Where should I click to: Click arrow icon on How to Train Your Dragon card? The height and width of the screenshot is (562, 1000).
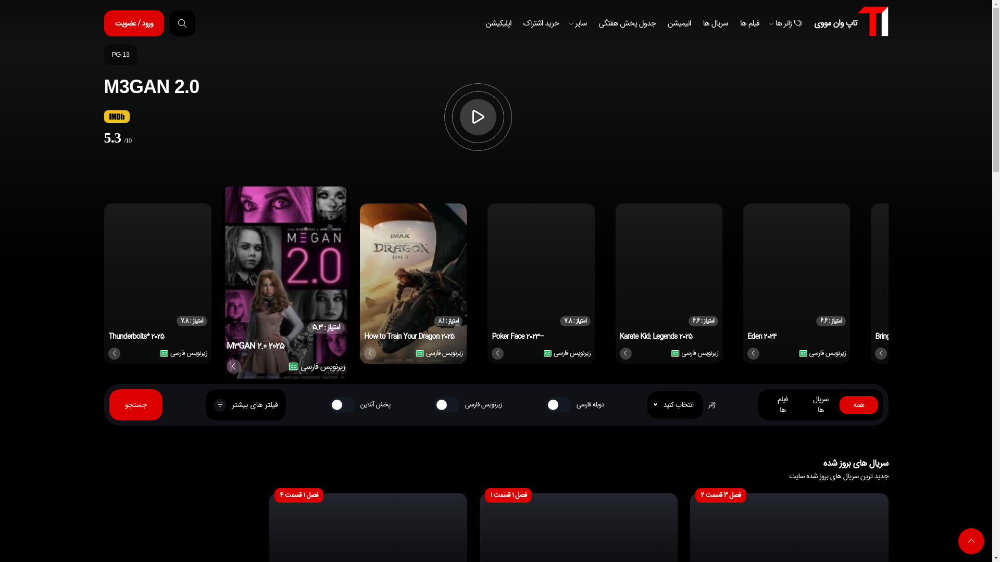[370, 353]
